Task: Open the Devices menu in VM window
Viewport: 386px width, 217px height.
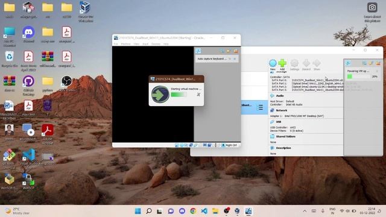Action: click(156, 44)
